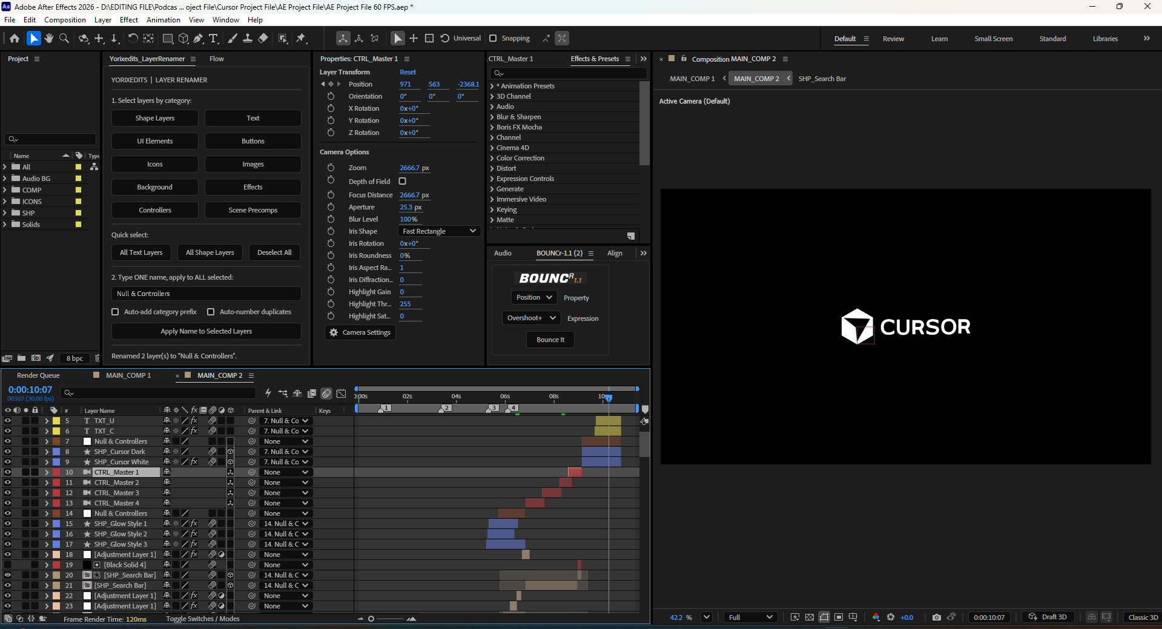
Task: Open the Full resolution dropdown
Action: 751,617
